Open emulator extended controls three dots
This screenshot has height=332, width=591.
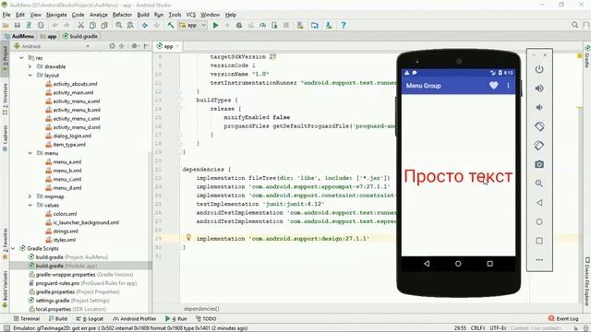point(539,260)
